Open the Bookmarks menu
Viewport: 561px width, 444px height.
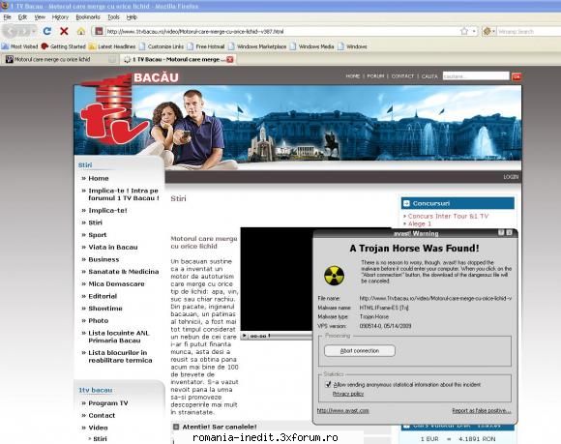click(x=88, y=16)
